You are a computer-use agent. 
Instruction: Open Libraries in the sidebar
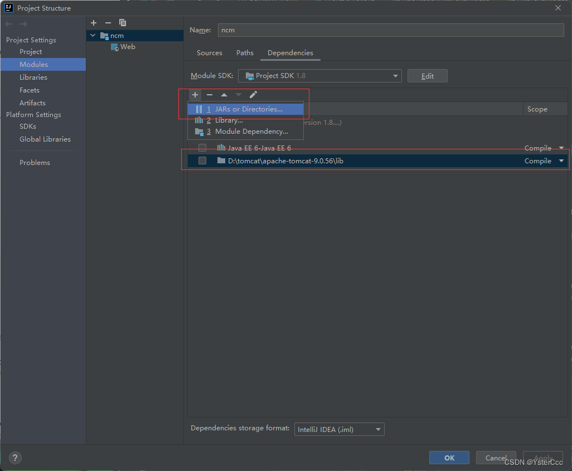[33, 77]
